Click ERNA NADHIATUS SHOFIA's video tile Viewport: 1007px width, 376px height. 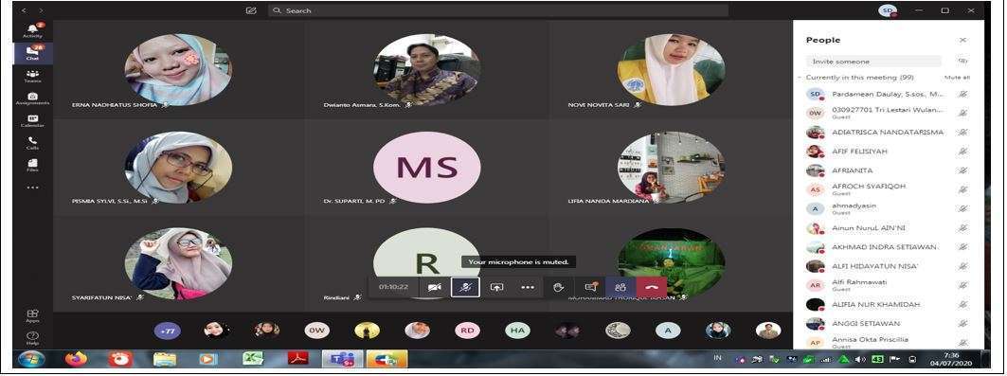coord(178,69)
